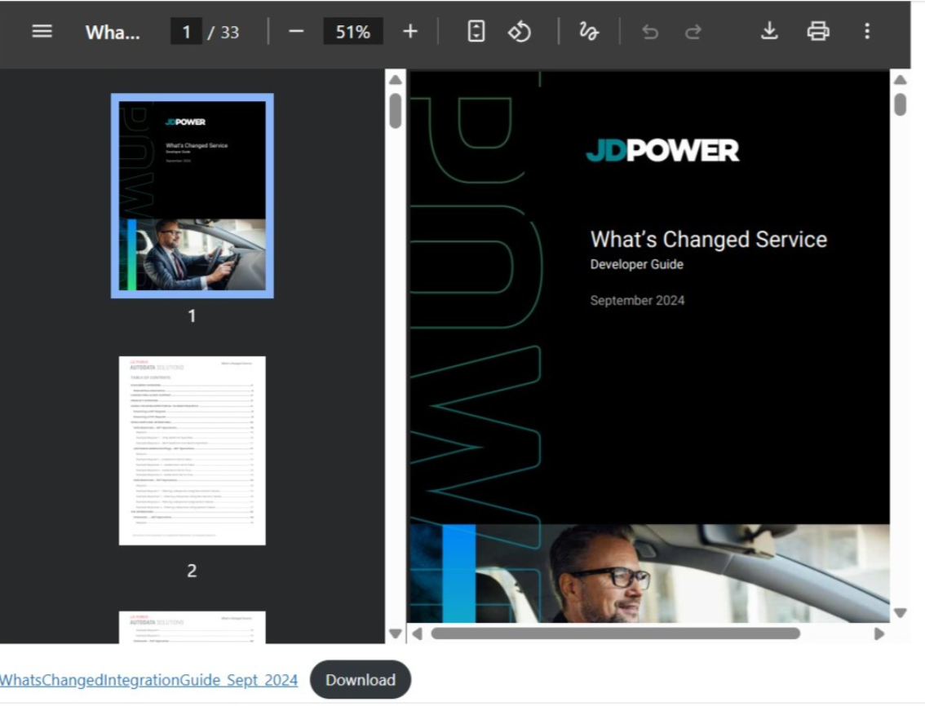Viewport: 925px width, 706px height.
Task: Select the page 1 thumbnail
Action: coord(193,196)
